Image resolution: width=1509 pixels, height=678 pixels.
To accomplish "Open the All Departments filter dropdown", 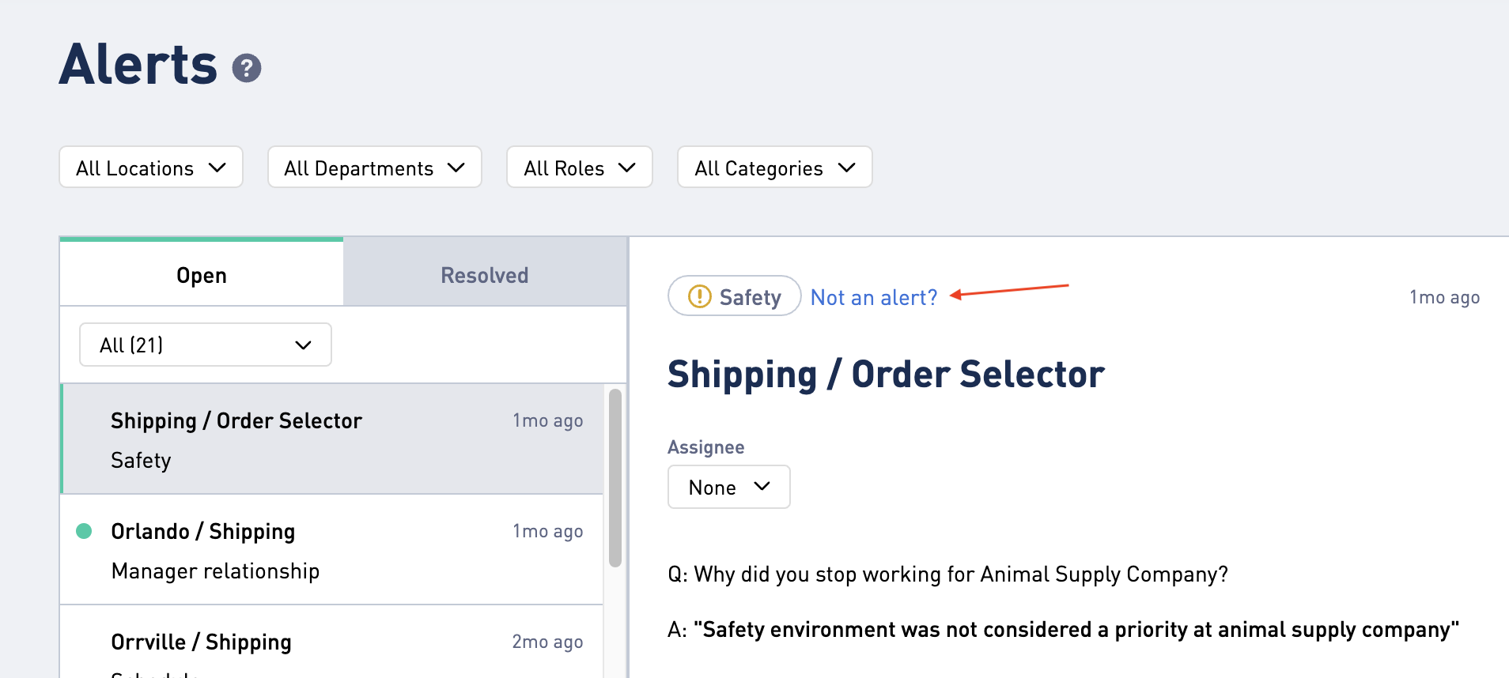I will (x=375, y=167).
